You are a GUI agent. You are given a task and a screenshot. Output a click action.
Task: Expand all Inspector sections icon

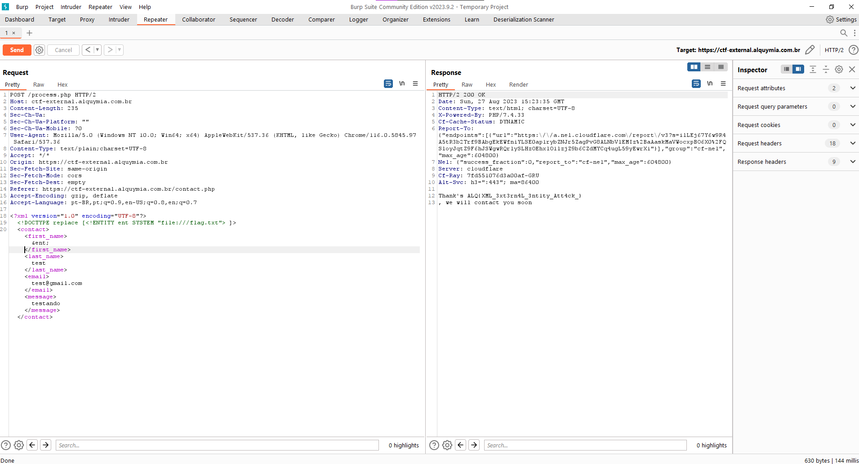813,69
